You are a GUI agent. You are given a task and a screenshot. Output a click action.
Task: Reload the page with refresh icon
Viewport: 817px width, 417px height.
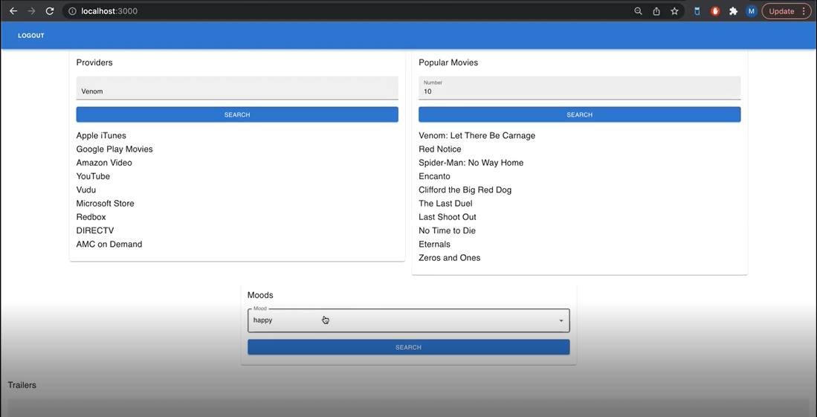(x=50, y=11)
